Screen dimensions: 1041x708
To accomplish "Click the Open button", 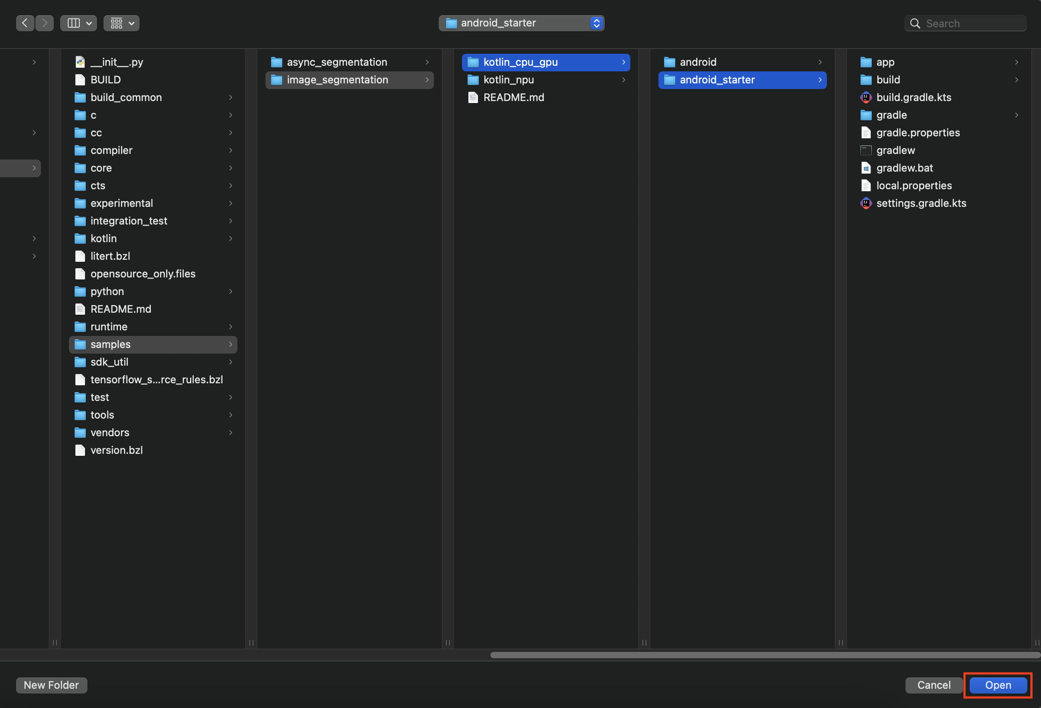I will tap(998, 685).
